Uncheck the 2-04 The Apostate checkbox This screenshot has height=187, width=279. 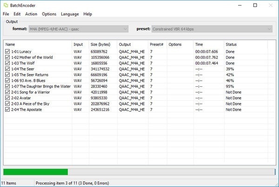click(x=7, y=110)
